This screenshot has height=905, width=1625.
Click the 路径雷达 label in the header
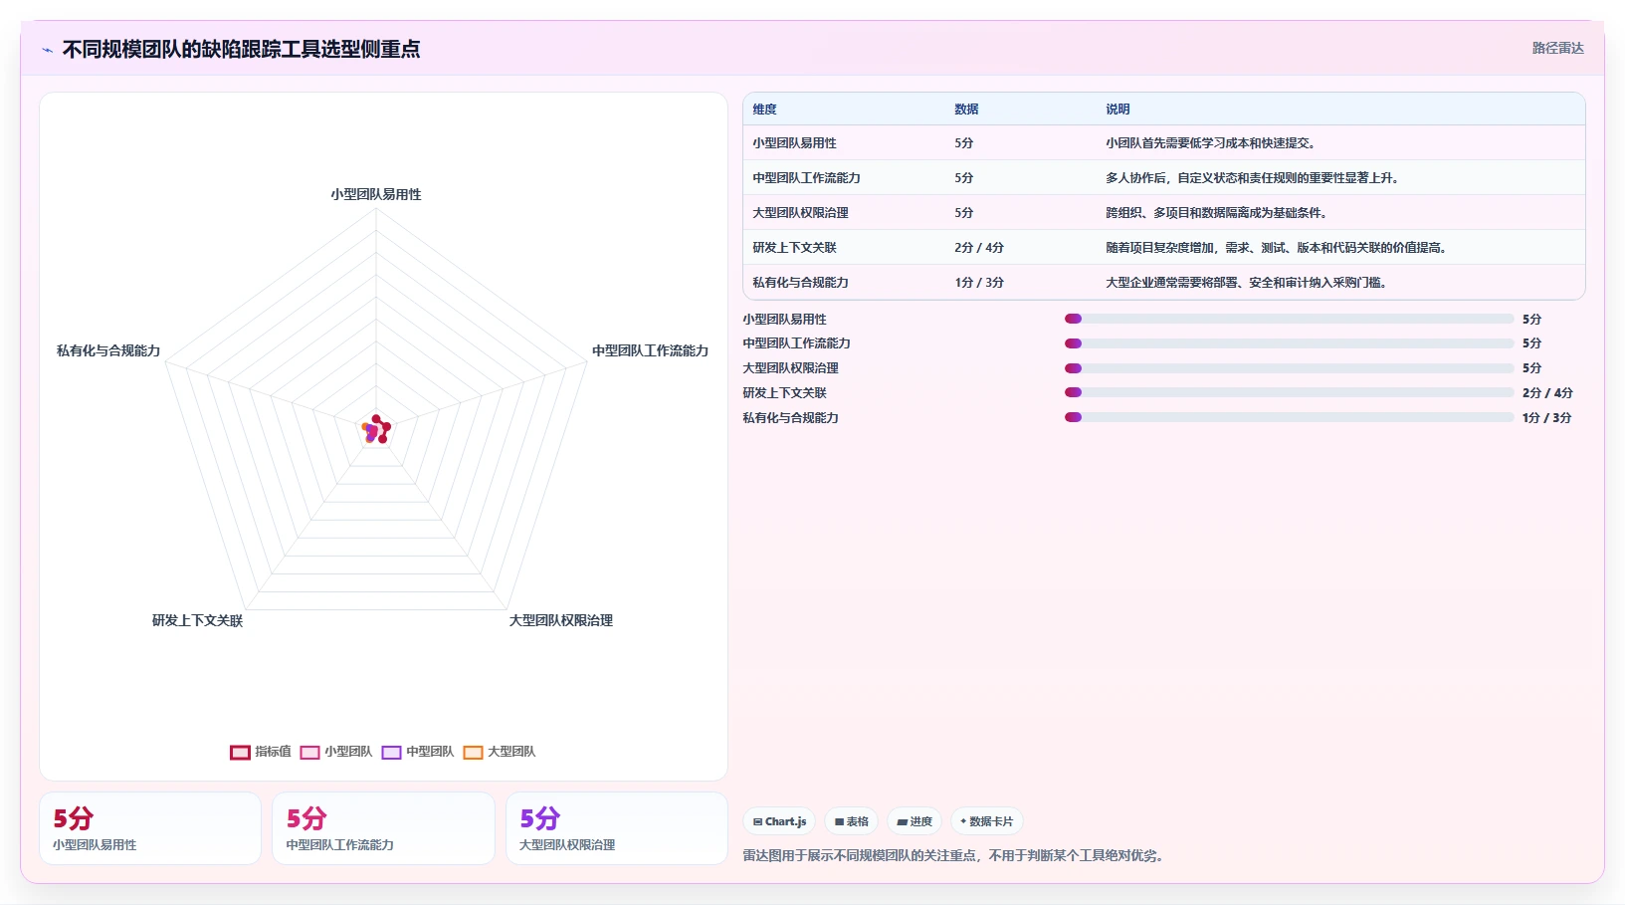1557,48
